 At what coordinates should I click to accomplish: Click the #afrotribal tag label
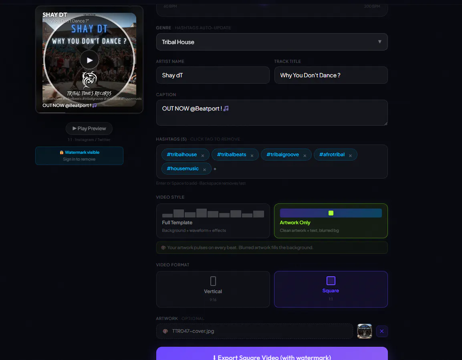(x=332, y=155)
